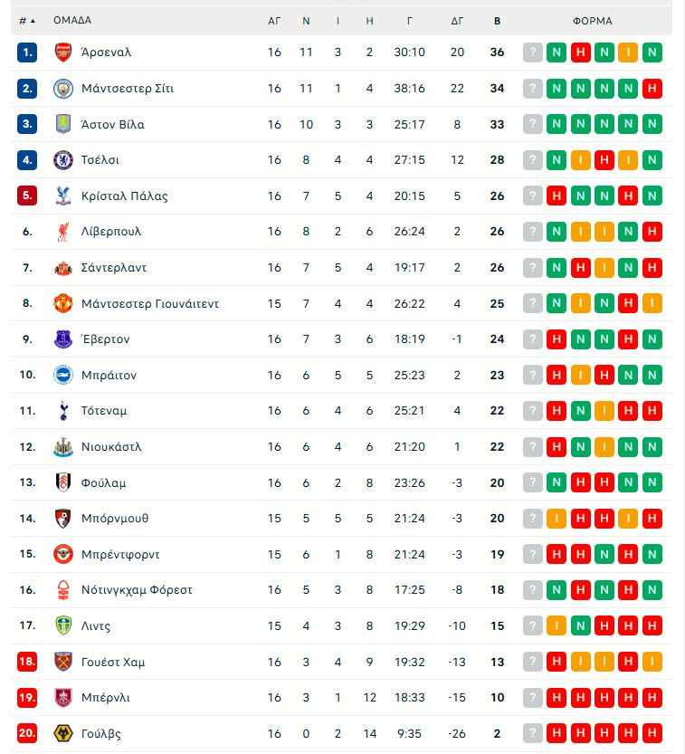This screenshot has width=685, height=754.
Task: Click Leeds' orange I form badge
Action: click(557, 625)
